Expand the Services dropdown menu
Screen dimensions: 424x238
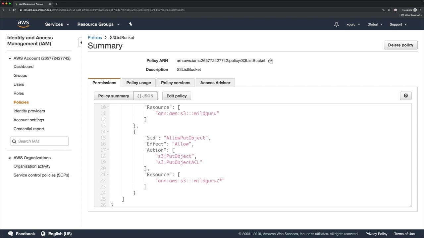57,24
